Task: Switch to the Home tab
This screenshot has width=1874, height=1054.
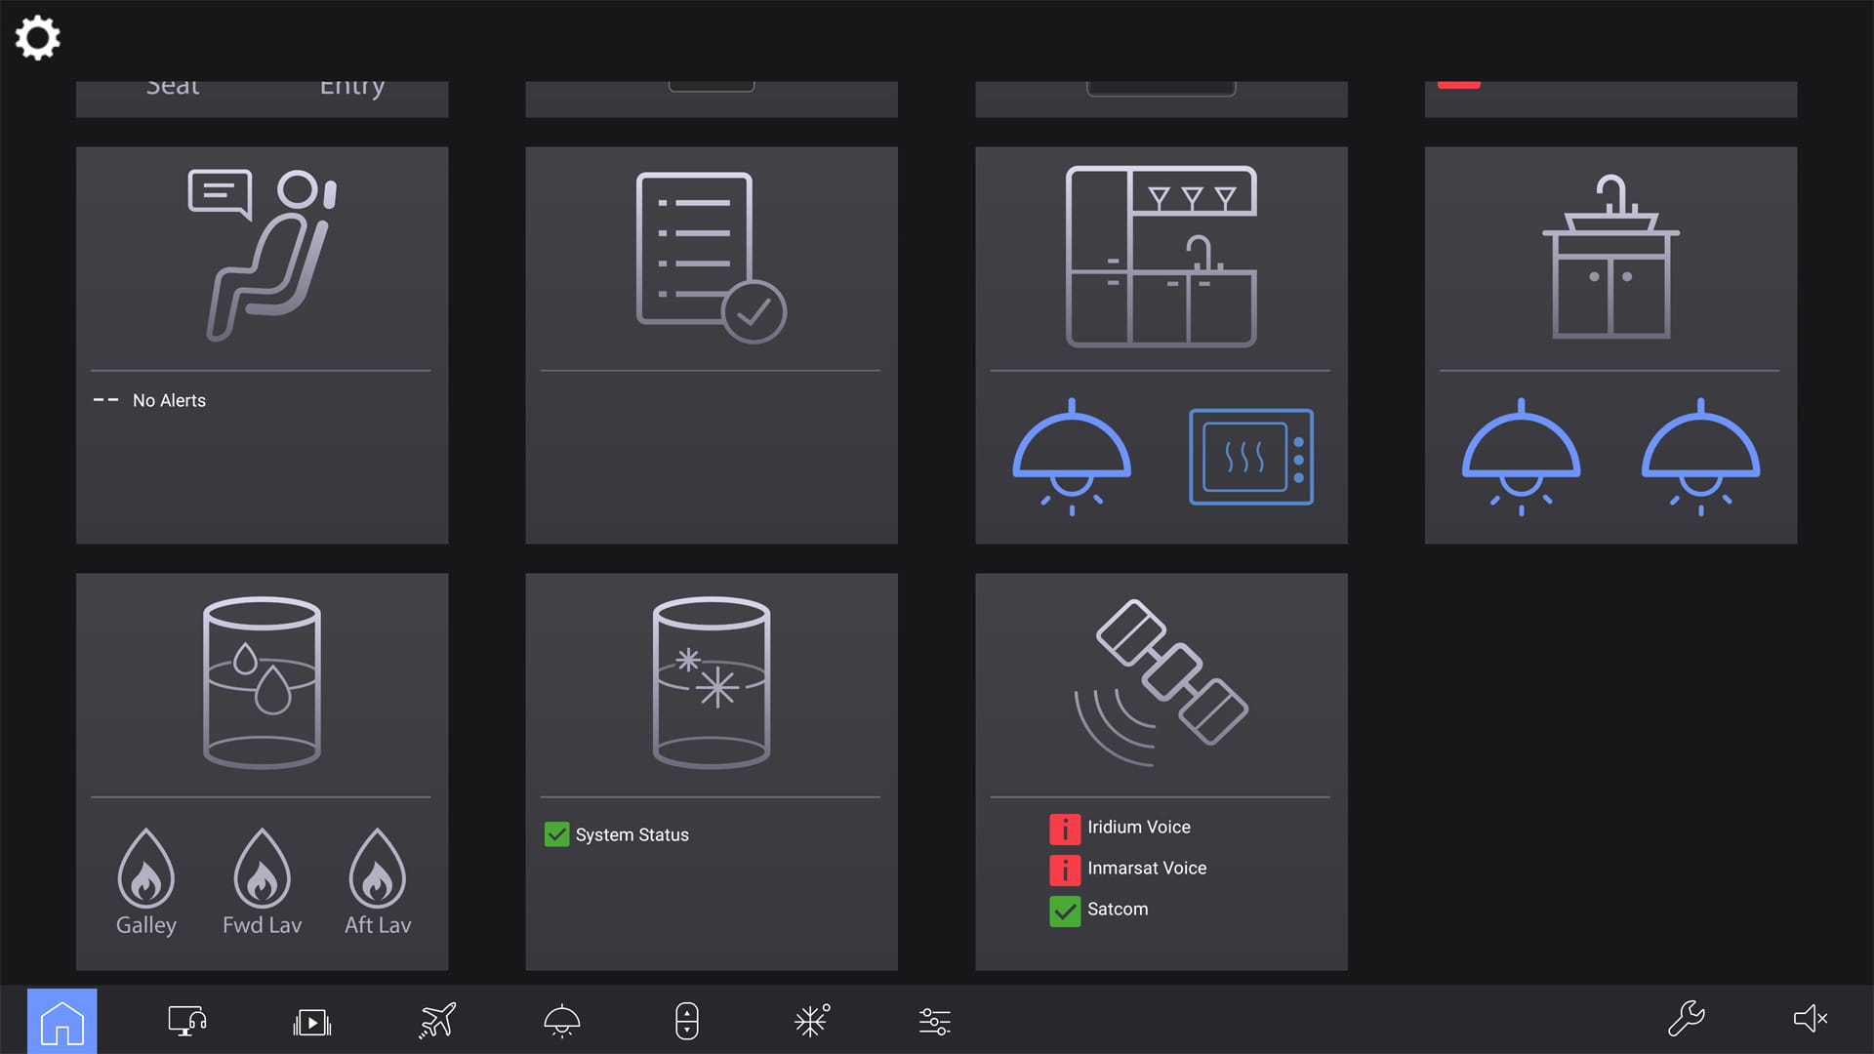Action: pyautogui.click(x=62, y=1021)
